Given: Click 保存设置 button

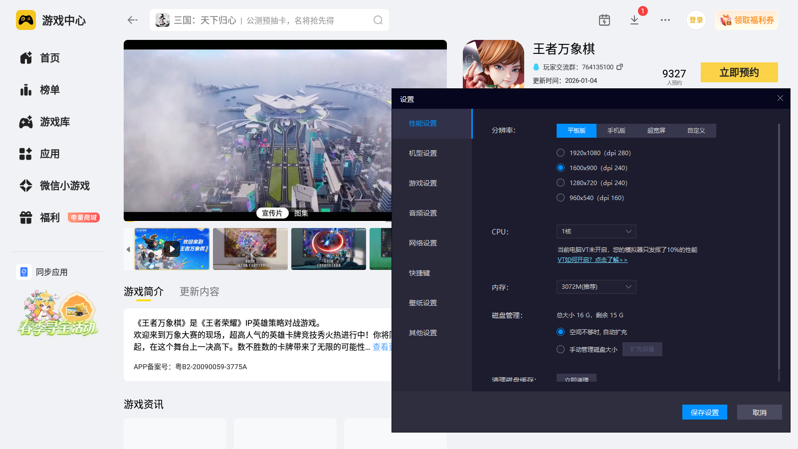Looking at the screenshot, I should pyautogui.click(x=705, y=412).
